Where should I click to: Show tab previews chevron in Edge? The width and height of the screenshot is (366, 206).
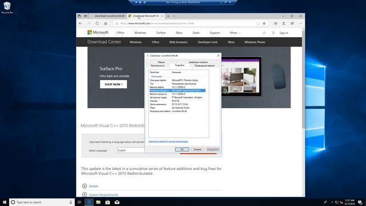coord(174,16)
